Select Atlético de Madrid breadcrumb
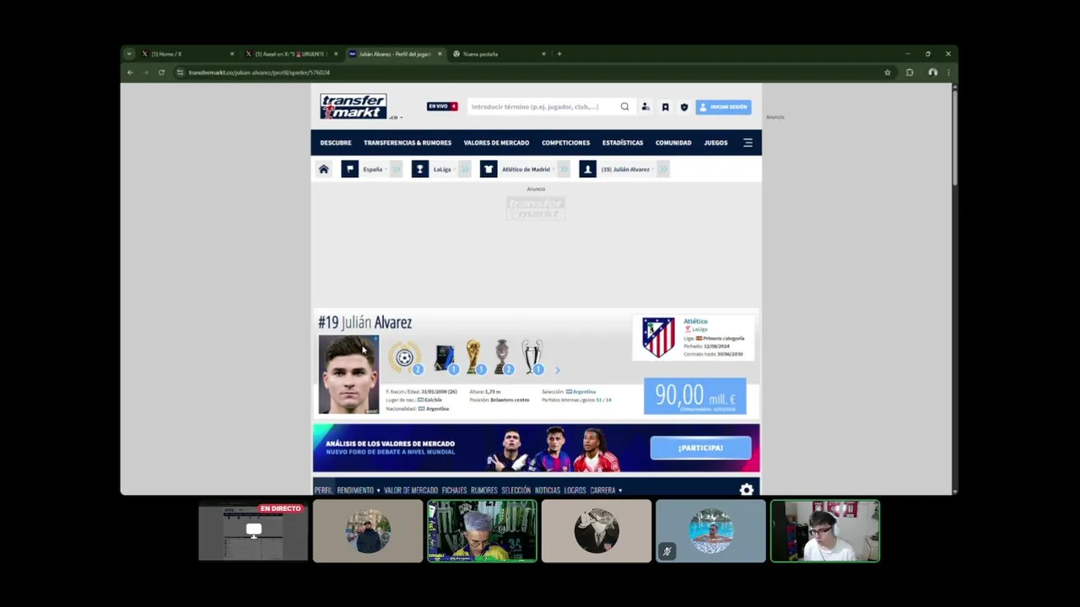 tap(526, 169)
